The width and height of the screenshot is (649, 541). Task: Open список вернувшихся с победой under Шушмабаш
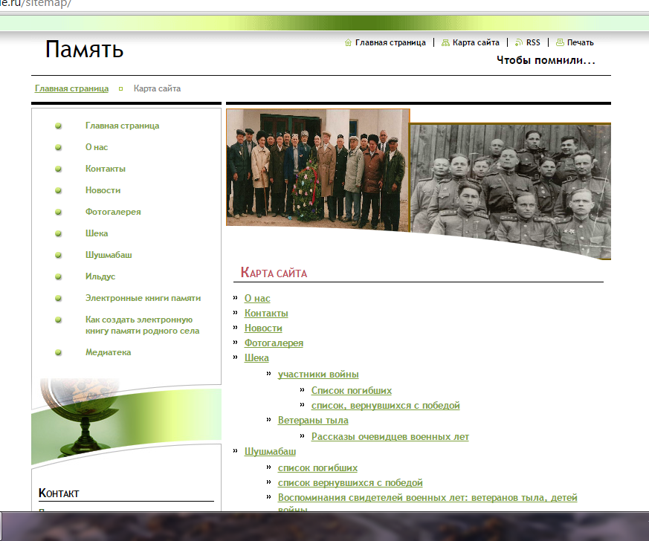coord(350,482)
